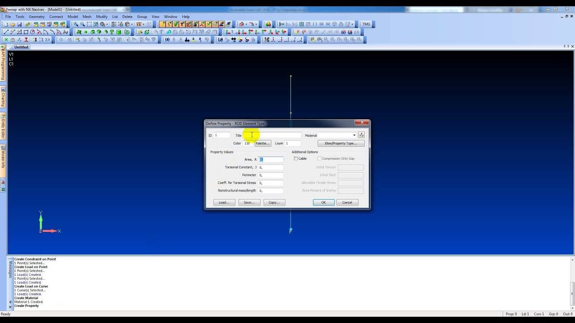Open the Delete menu
Screen dimensions: 575x323
click(x=128, y=17)
